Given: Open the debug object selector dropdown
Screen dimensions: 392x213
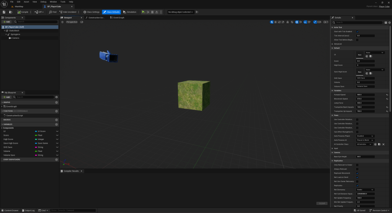Looking at the screenshot, I should tap(181, 12).
